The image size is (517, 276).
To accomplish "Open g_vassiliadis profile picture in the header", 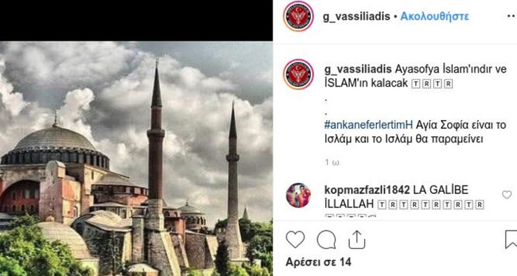I will tap(298, 16).
